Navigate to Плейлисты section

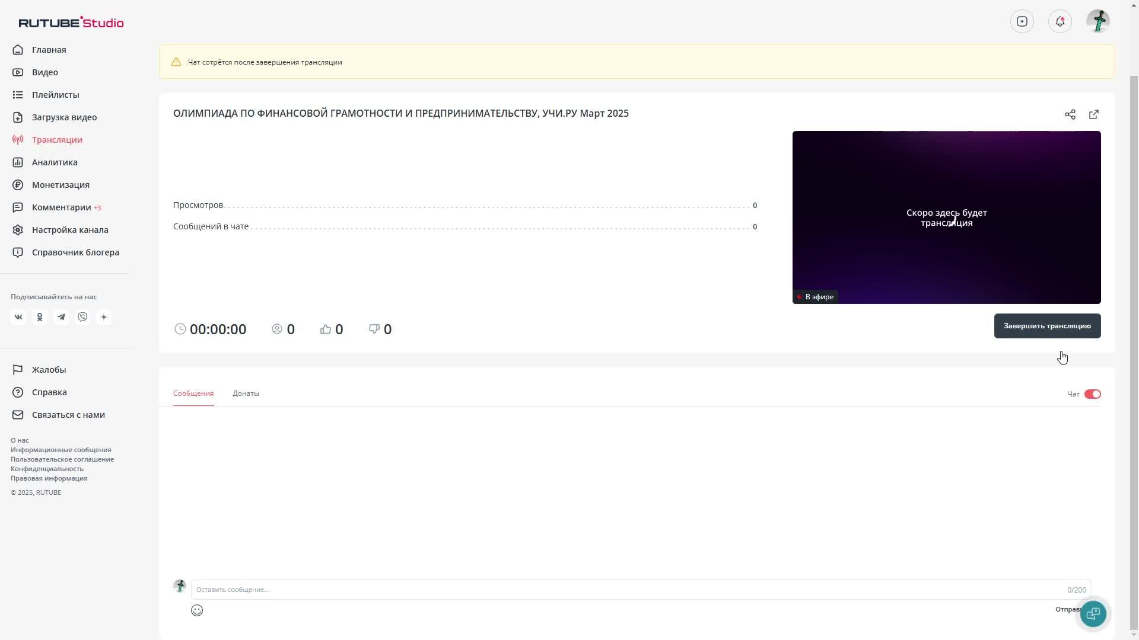pos(56,95)
